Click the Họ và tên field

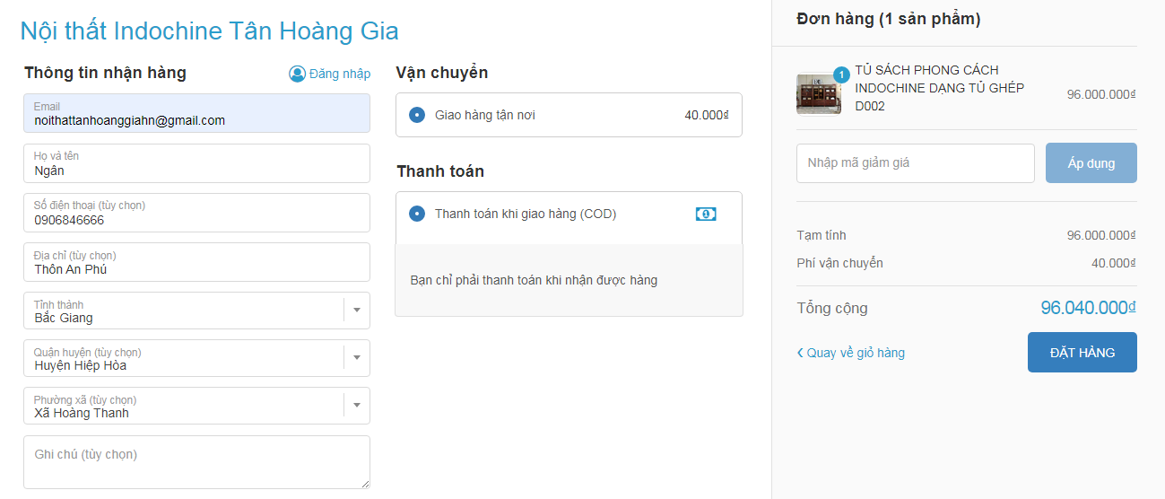tap(196, 163)
